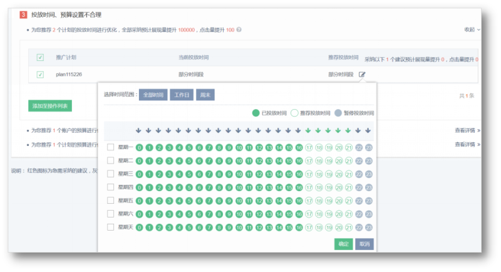Viewport: 501px width, 272px height.
Task: Click the 推荐投放时间 column header
Action: [x=343, y=57]
